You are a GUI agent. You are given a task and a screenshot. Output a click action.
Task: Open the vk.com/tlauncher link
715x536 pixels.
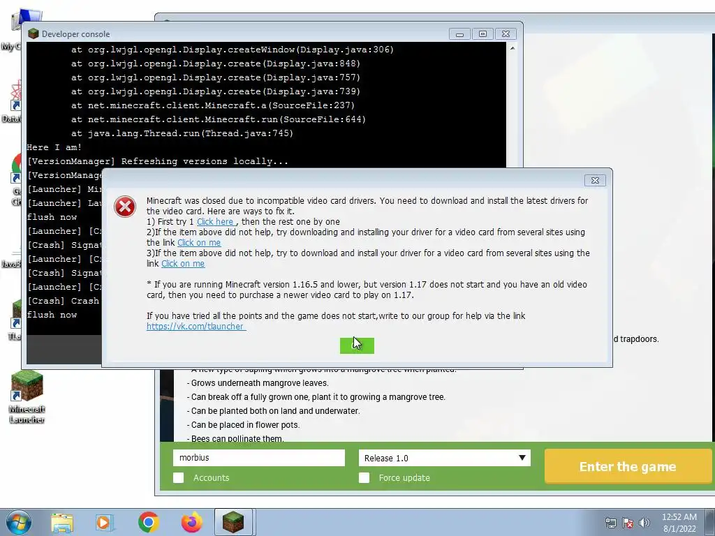(196, 327)
